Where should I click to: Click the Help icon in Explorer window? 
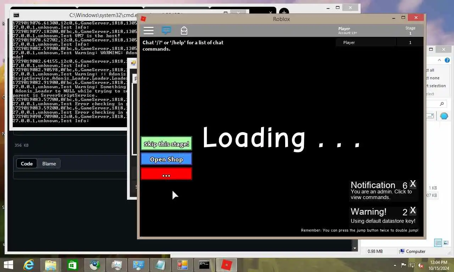pos(447,60)
